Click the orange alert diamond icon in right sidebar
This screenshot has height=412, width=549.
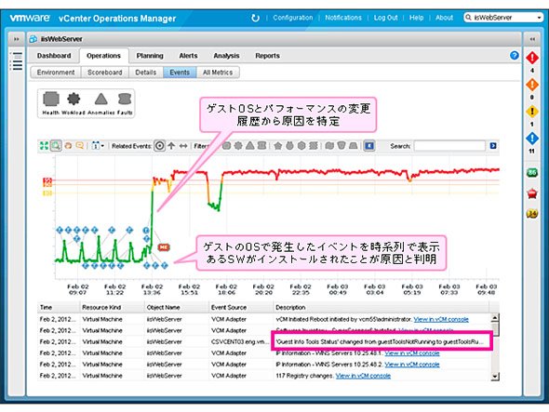(x=532, y=85)
